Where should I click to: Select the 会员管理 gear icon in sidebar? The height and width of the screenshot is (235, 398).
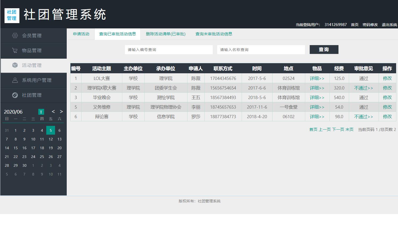15,35
